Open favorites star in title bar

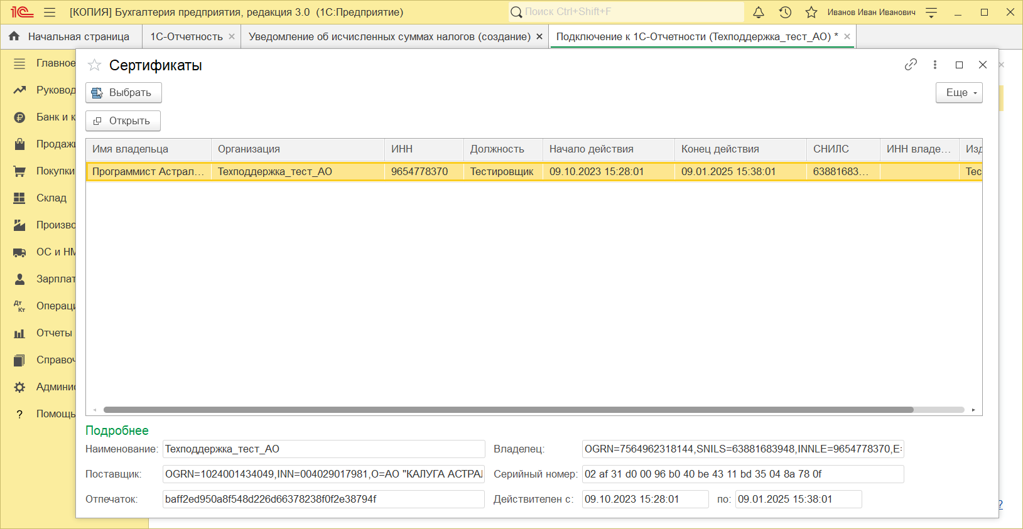pyautogui.click(x=811, y=12)
